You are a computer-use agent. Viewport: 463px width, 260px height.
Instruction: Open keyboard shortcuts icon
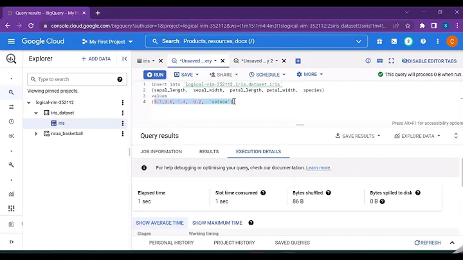point(380,61)
